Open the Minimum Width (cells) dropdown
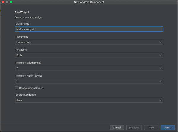 point(89,68)
